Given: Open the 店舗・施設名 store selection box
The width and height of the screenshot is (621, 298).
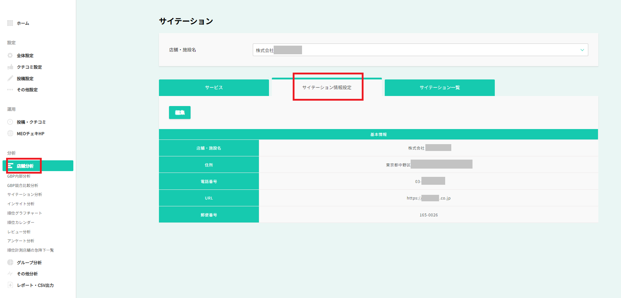Looking at the screenshot, I should tap(420, 50).
